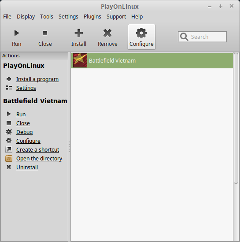Select Battlefield Vietnam row text in list

(x=112, y=61)
